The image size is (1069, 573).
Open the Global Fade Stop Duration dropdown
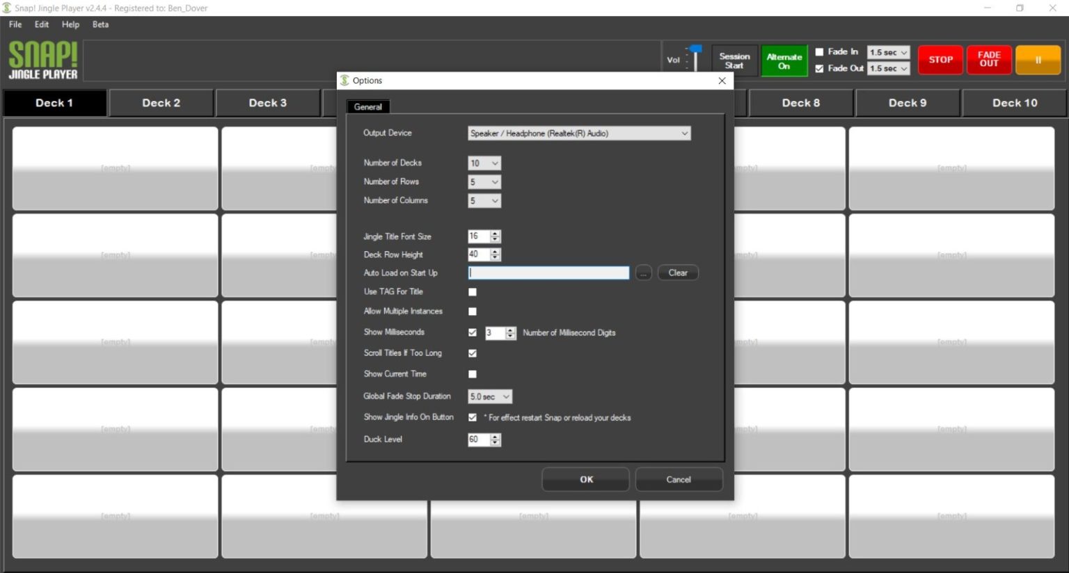tap(490, 396)
